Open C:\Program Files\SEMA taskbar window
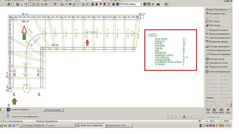Screen dimensions: 239x134 (33, 126)
